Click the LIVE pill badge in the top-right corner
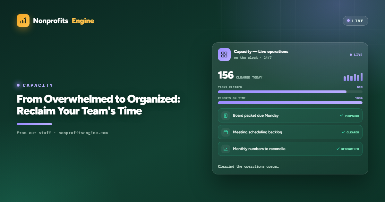The width and height of the screenshot is (385, 202). [x=355, y=21]
